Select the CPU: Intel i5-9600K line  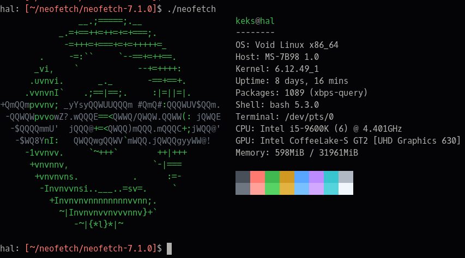pos(318,129)
